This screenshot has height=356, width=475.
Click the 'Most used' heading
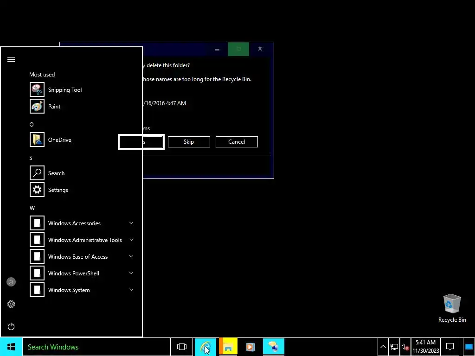[42, 75]
